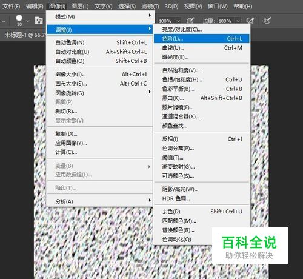
Task: Open 可选颜色(S)... selective color
Action: tap(202, 176)
